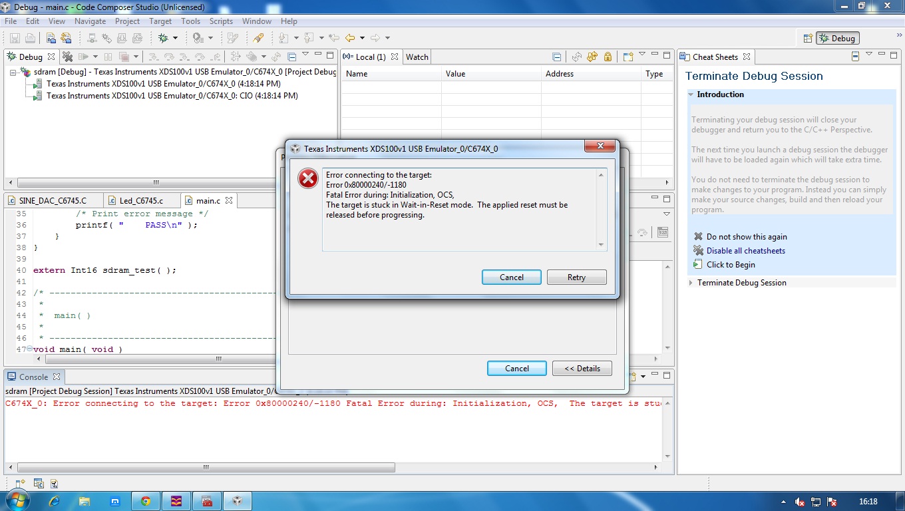Open the Debug launch dropdown arrow
Screen dimensions: 905x511
tap(176, 39)
